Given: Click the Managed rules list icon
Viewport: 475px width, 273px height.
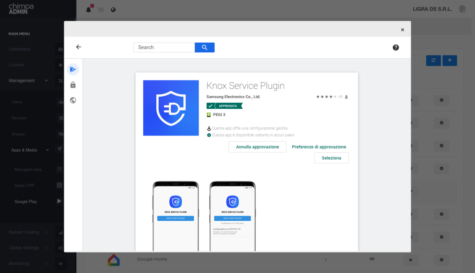Looking at the screenshot, I should (59, 169).
